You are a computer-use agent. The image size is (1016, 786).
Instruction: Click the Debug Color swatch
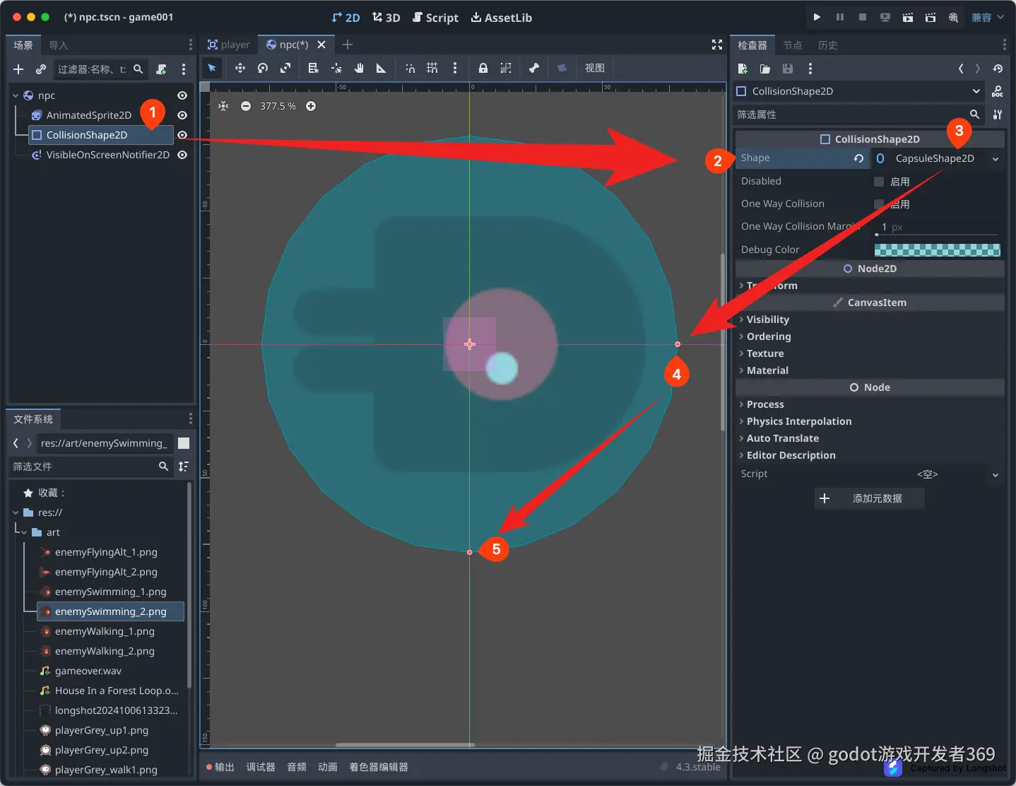(937, 250)
